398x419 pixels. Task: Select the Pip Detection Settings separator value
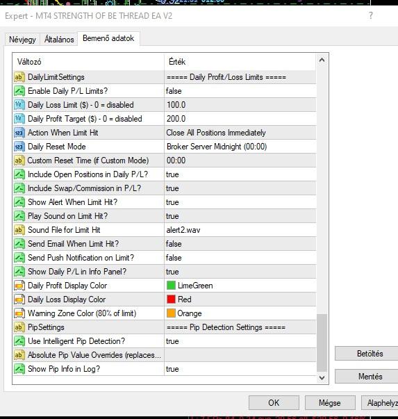click(240, 327)
